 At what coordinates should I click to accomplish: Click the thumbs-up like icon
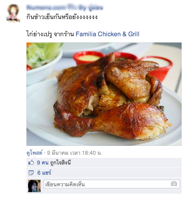click(x=31, y=163)
